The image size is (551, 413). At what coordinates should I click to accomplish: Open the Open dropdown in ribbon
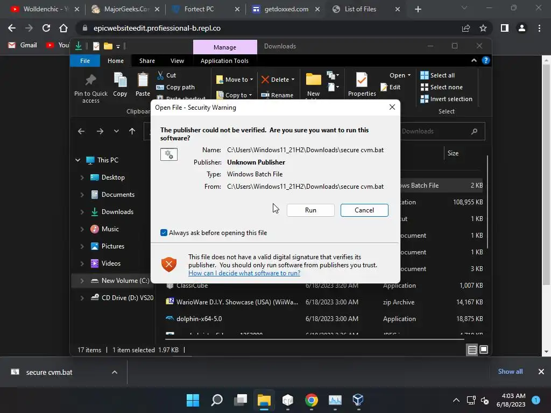(400, 75)
